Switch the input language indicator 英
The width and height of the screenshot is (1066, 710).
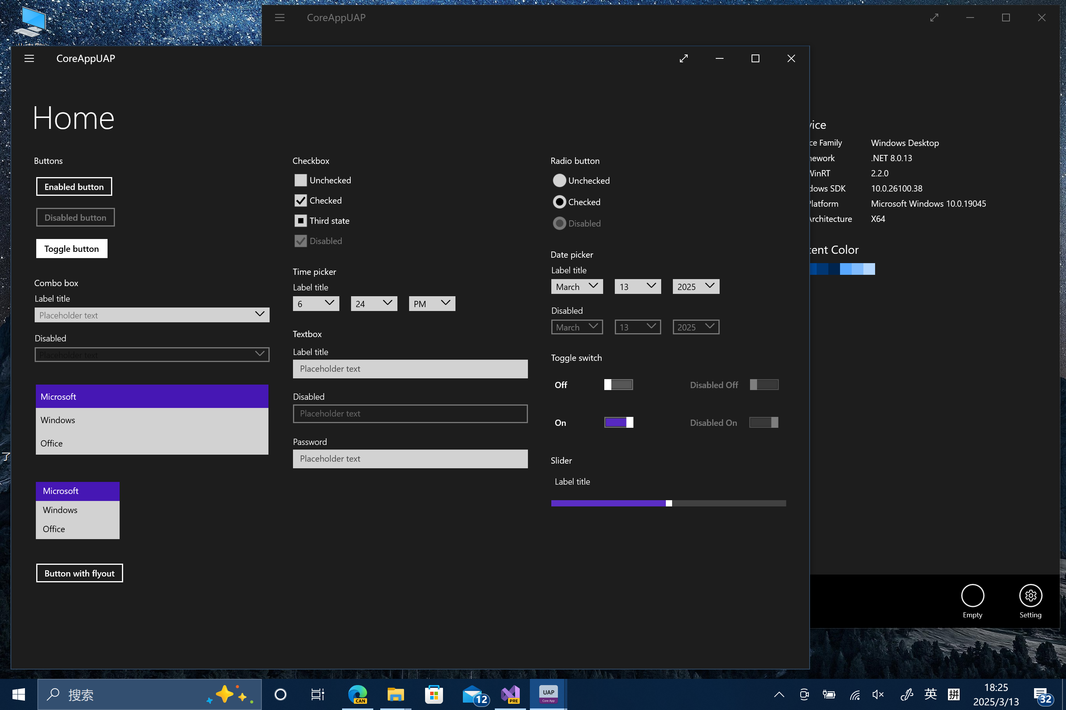click(930, 694)
